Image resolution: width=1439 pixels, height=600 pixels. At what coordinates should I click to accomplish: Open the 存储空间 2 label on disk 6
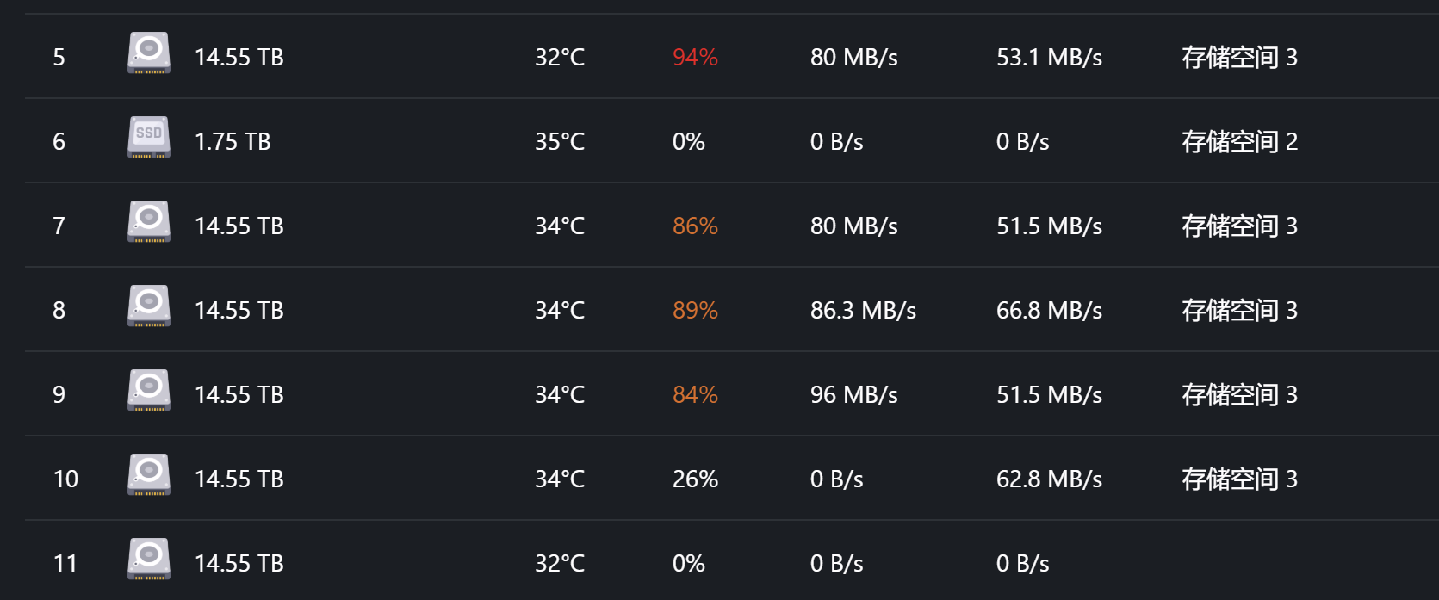point(1239,142)
